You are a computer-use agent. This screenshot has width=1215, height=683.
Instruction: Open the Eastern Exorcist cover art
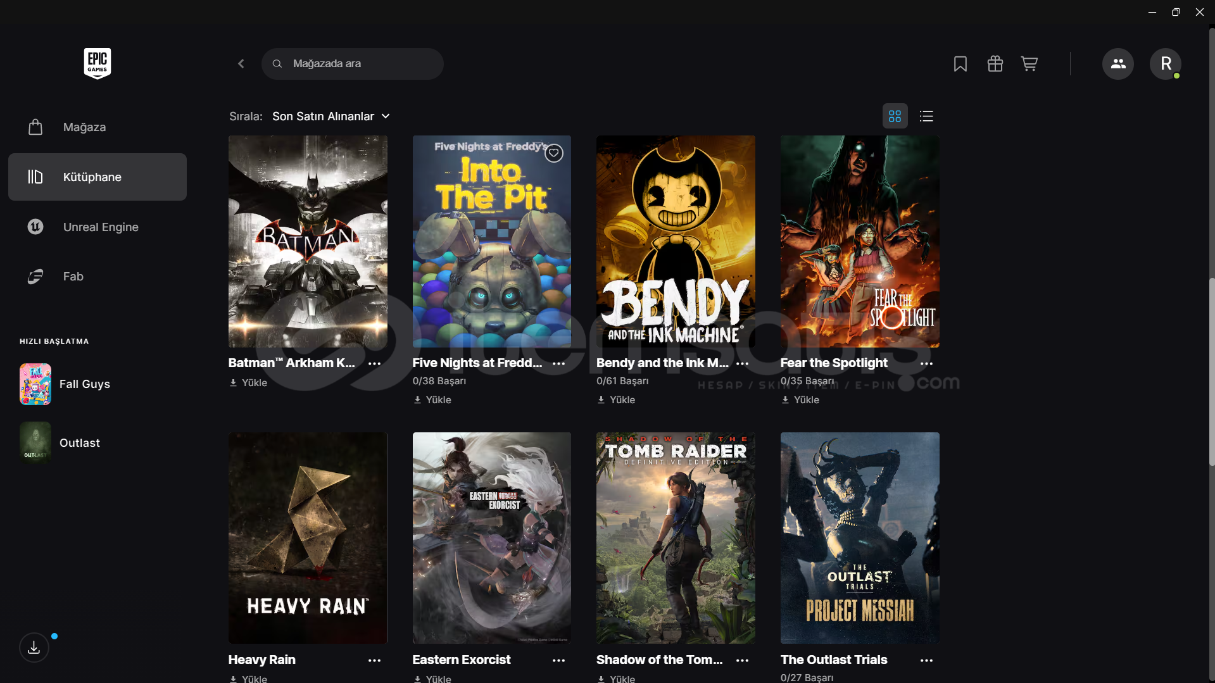coord(492,538)
